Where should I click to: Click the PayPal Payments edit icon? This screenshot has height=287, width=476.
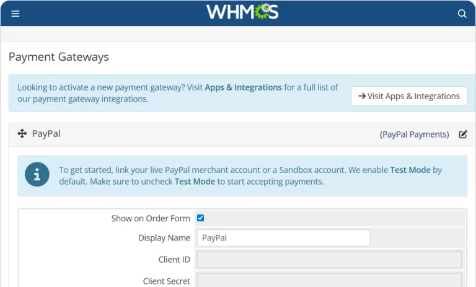tap(462, 135)
